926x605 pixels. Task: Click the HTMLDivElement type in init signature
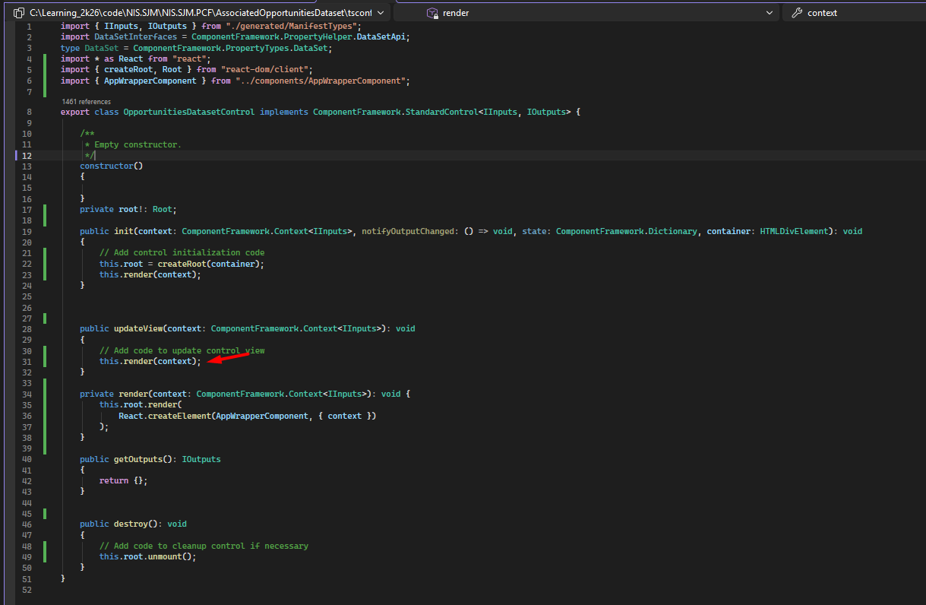coord(794,231)
